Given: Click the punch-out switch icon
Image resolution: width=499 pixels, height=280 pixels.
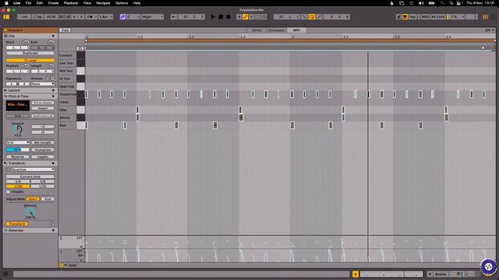Looking at the screenshot, I should 319,17.
